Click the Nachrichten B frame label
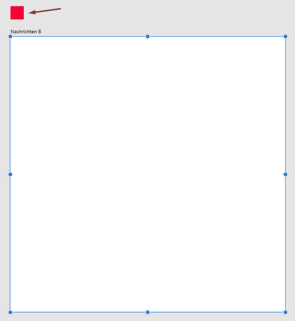Image resolution: width=295 pixels, height=321 pixels. [x=26, y=32]
